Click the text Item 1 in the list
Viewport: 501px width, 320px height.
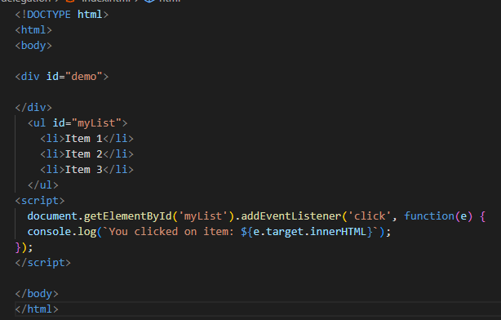click(83, 139)
